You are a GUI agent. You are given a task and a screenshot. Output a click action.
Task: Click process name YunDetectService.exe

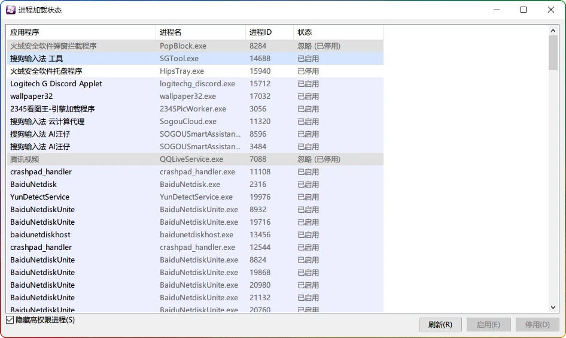[196, 197]
